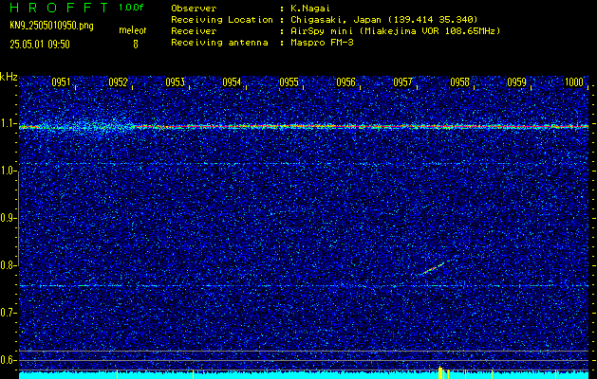This screenshot has width=597, height=379.
Task: Click the Receiving Location label
Action: [222, 19]
